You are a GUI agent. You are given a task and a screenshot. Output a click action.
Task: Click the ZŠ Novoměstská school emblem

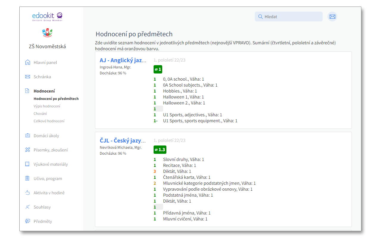coord(48,33)
